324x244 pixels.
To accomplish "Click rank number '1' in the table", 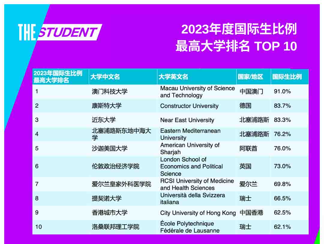I will tap(37, 91).
